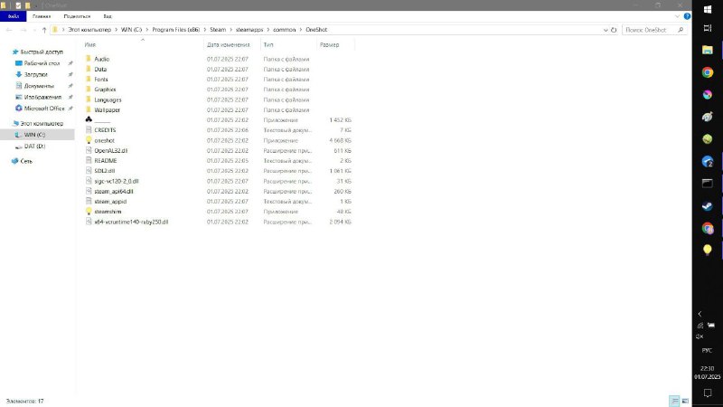The width and height of the screenshot is (723, 407).
Task: Select the Fonts folder
Action: click(x=101, y=80)
